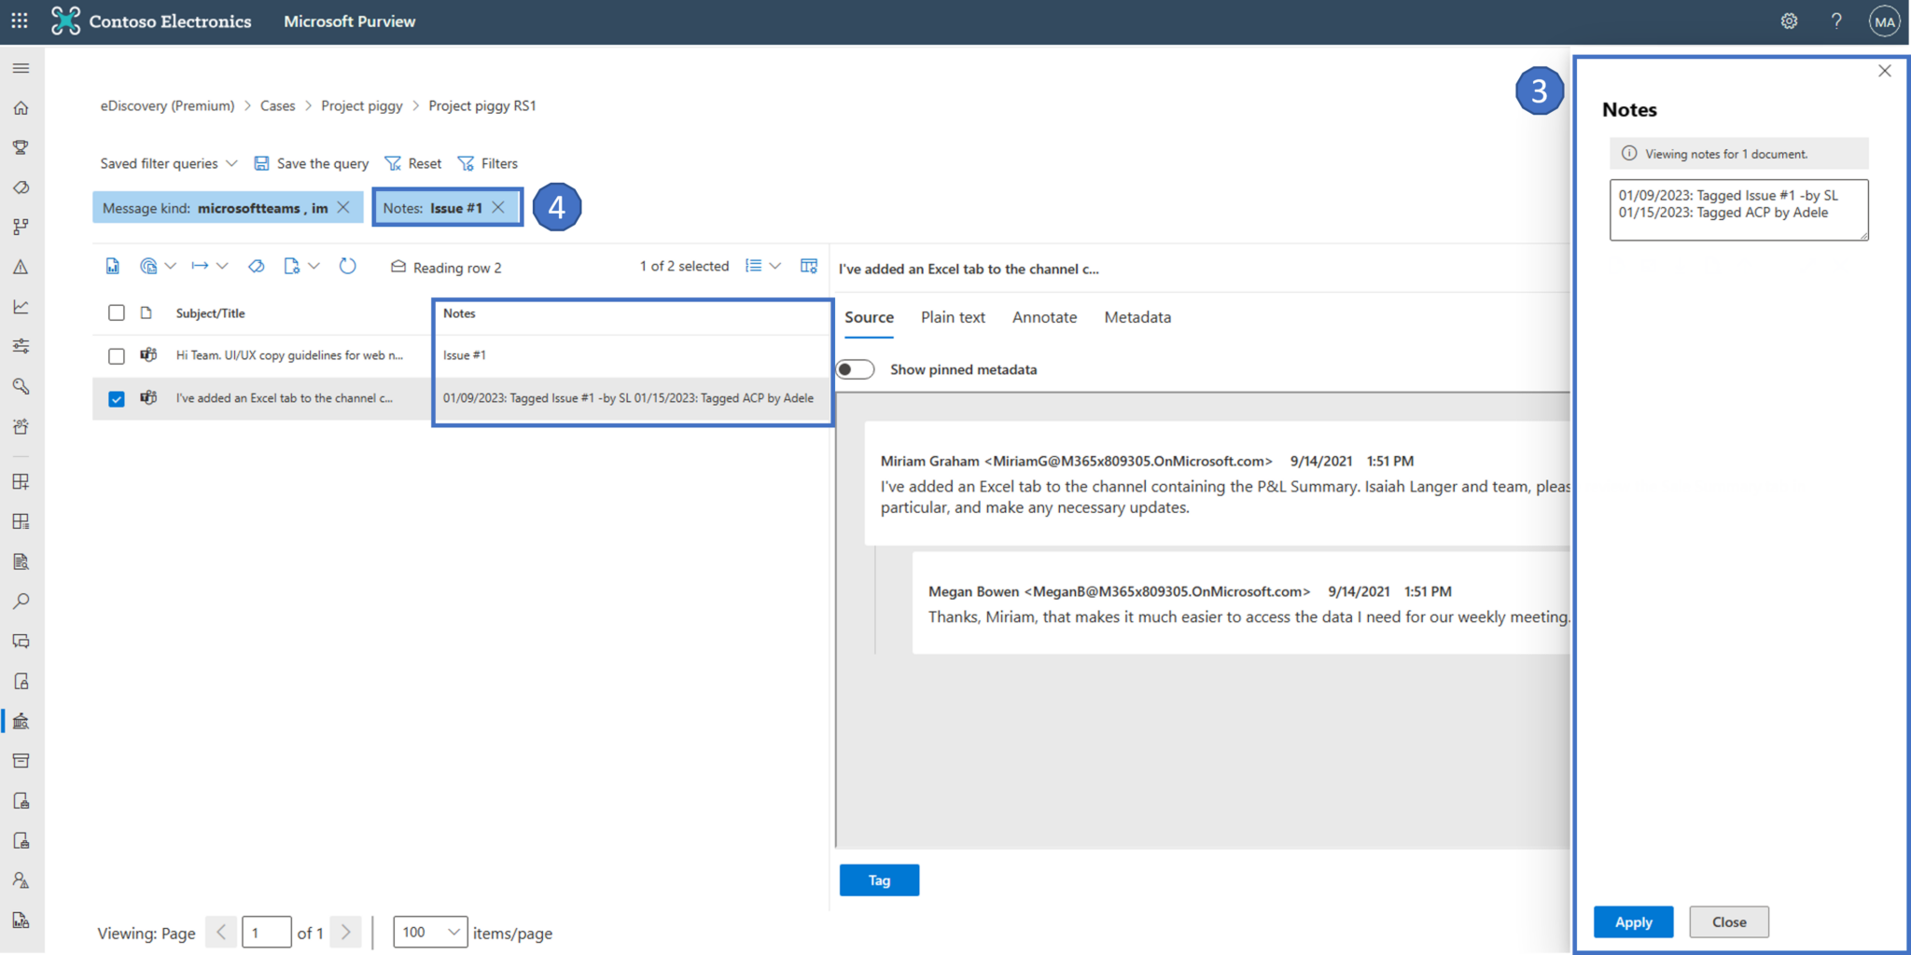Open the Purview settings gear
The width and height of the screenshot is (1911, 955).
pos(1789,21)
